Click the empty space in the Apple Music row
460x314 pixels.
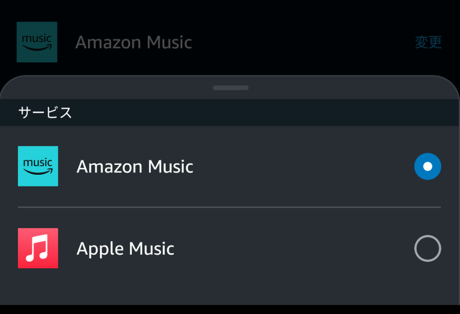click(x=293, y=248)
